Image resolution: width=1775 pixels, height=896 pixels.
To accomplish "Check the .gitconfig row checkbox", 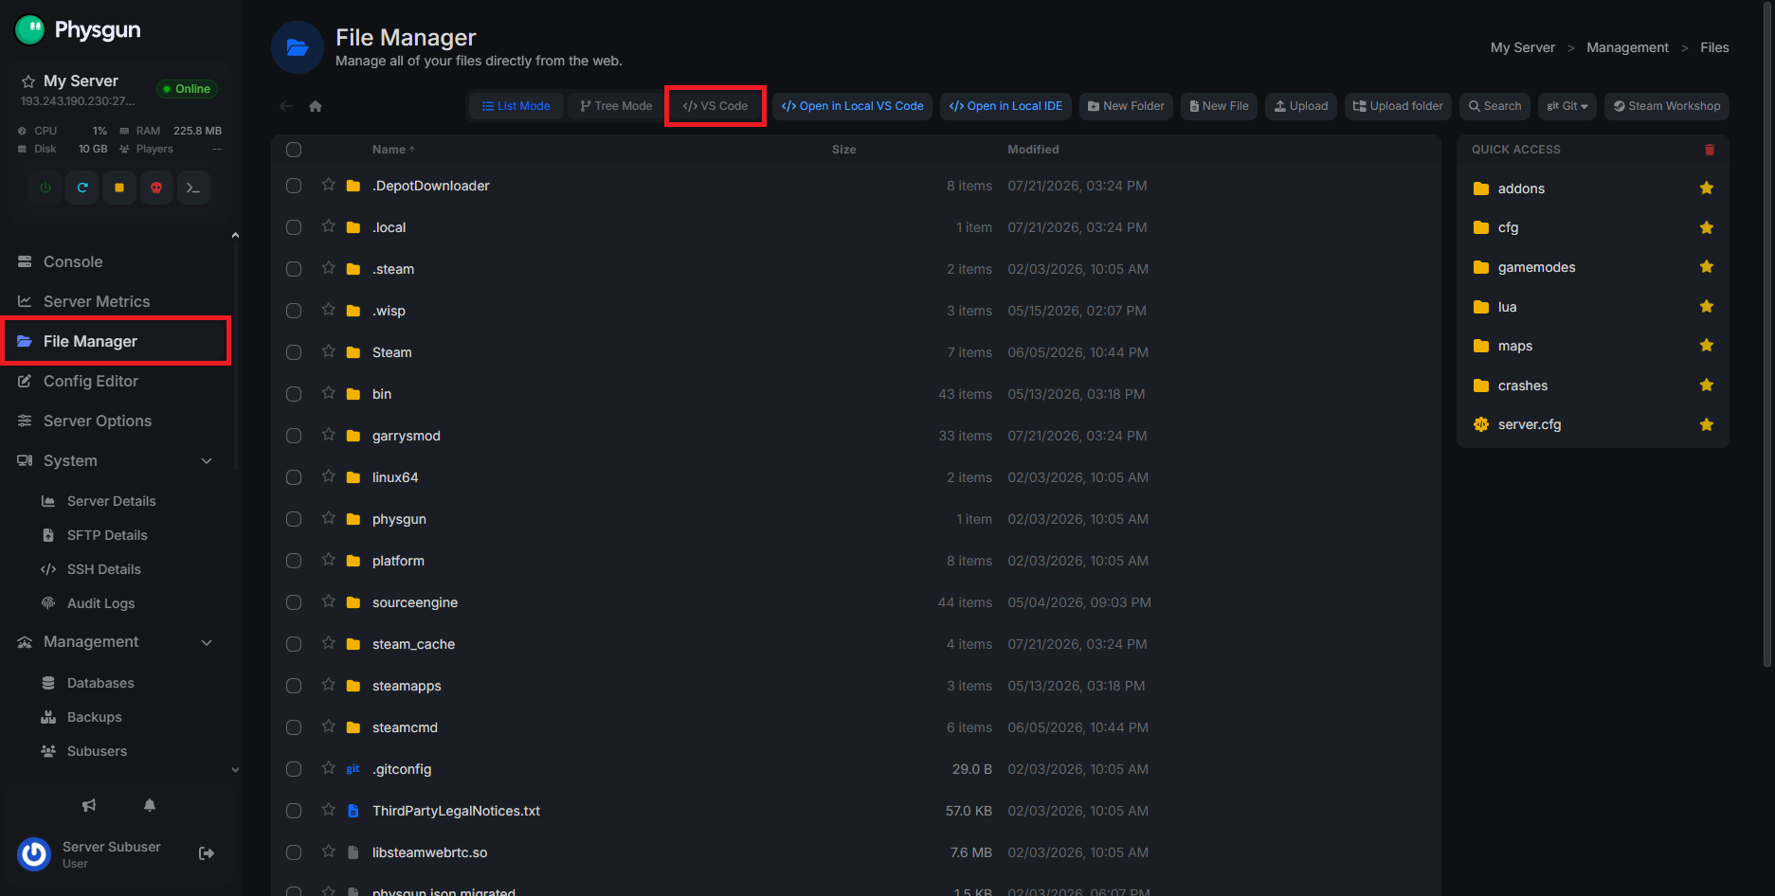I will (294, 769).
